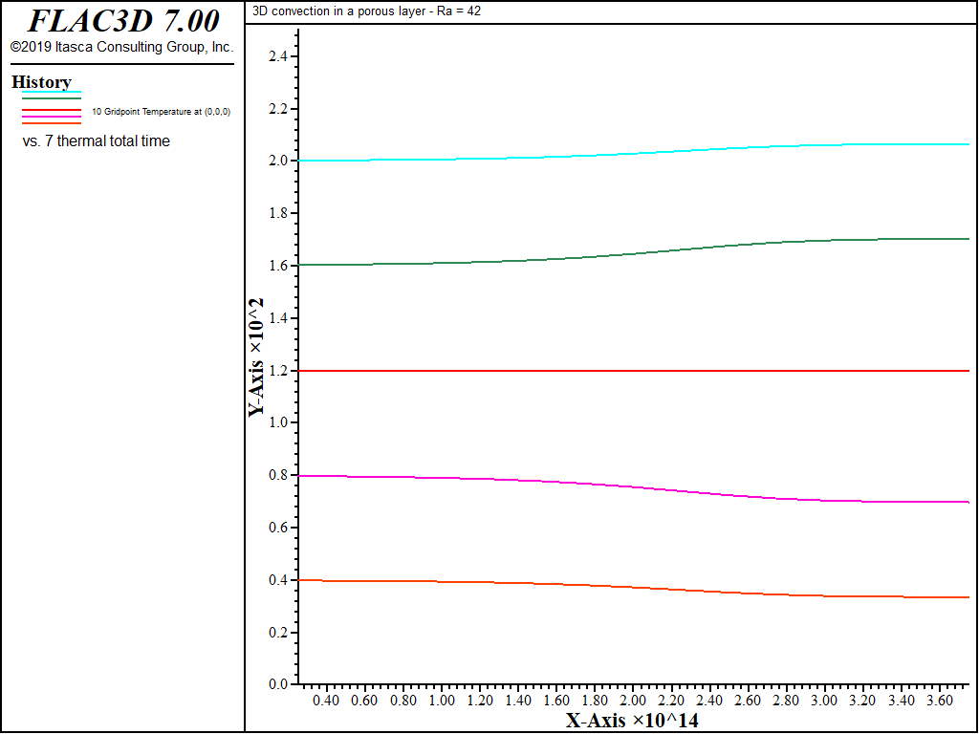
Task: Click the orange history curve near 0.4
Action: [633, 588]
